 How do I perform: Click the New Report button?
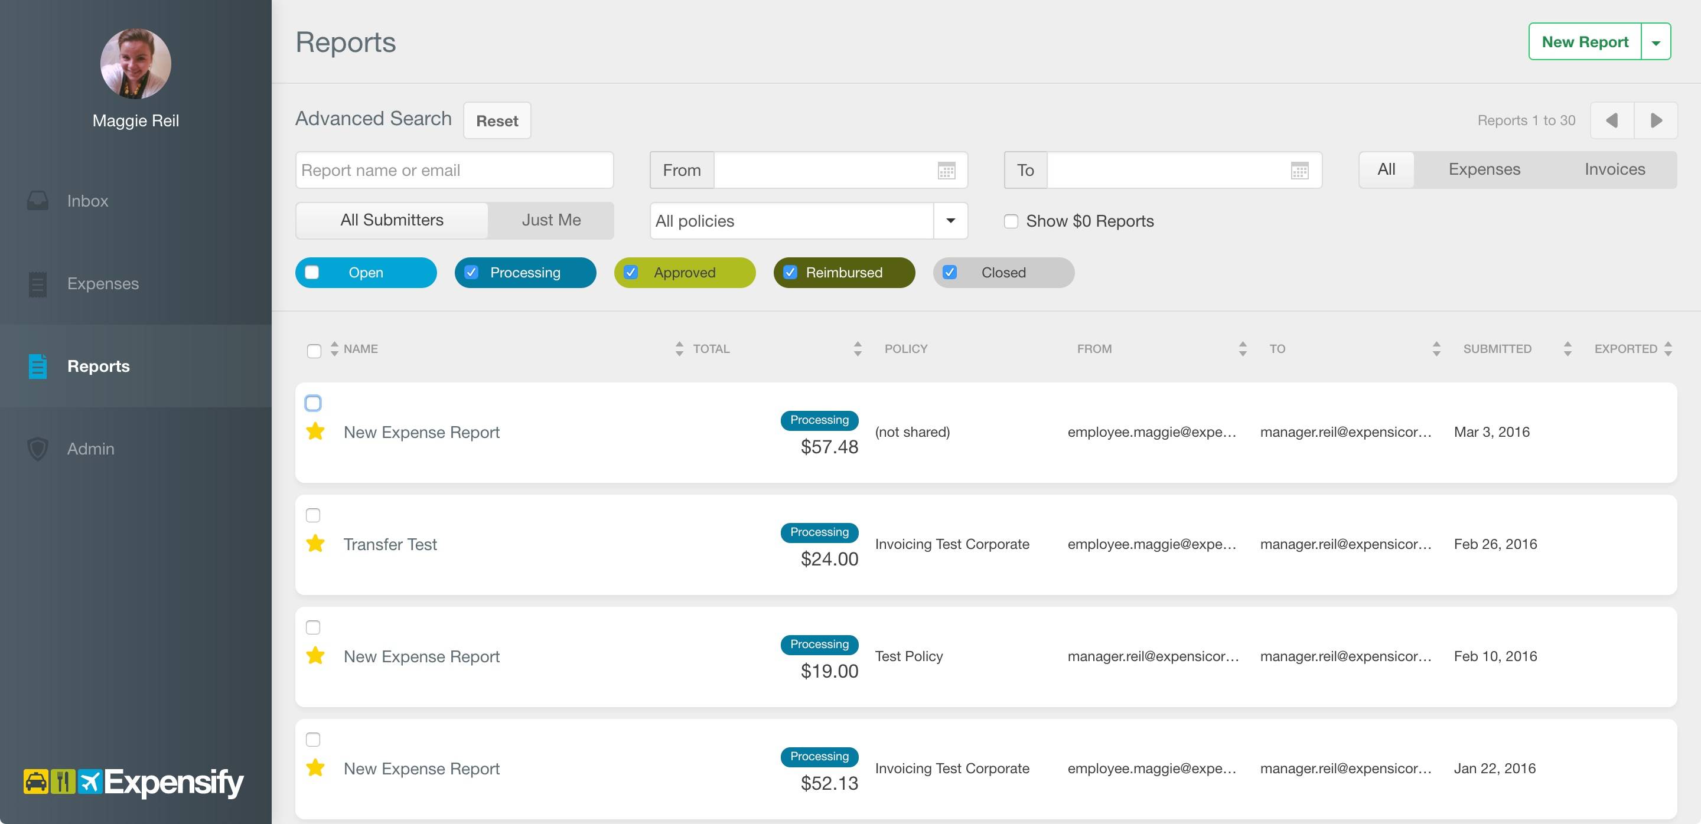pyautogui.click(x=1584, y=42)
